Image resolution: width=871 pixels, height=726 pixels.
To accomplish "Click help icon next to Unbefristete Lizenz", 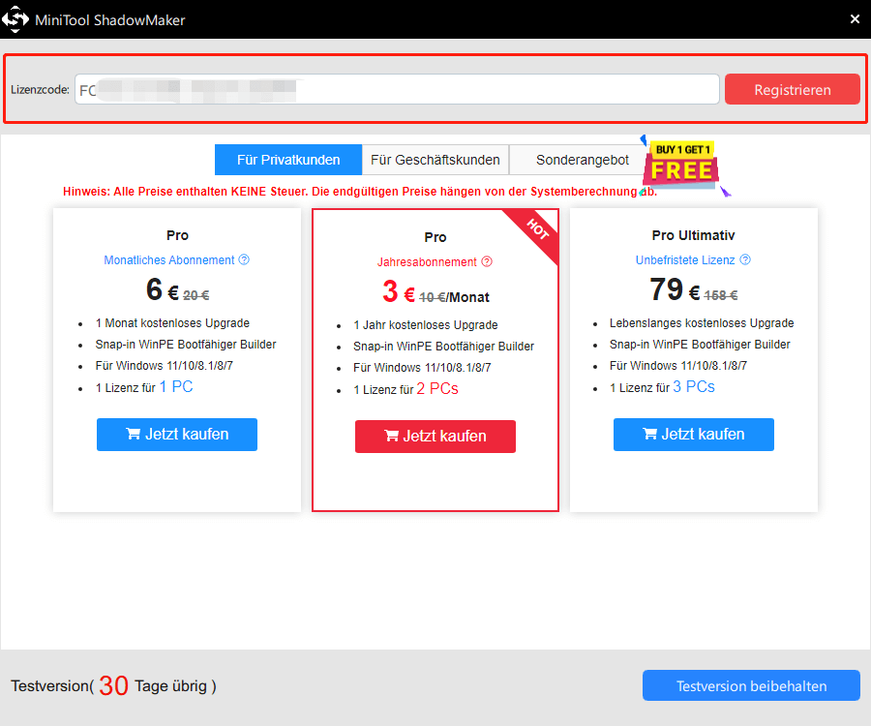I will pyautogui.click(x=745, y=259).
